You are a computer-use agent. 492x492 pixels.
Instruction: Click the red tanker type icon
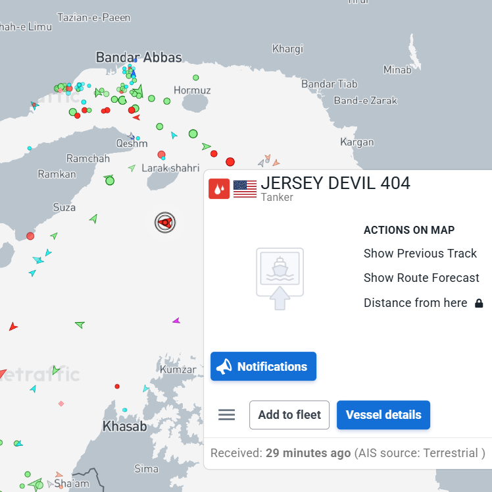tap(219, 189)
